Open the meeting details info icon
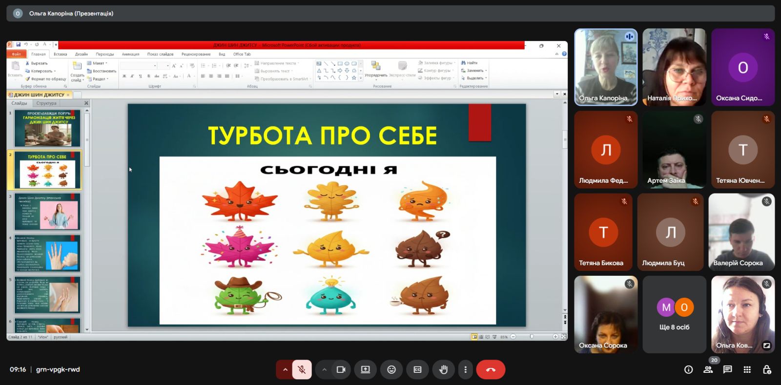Viewport: 781px width, 385px height. point(688,369)
